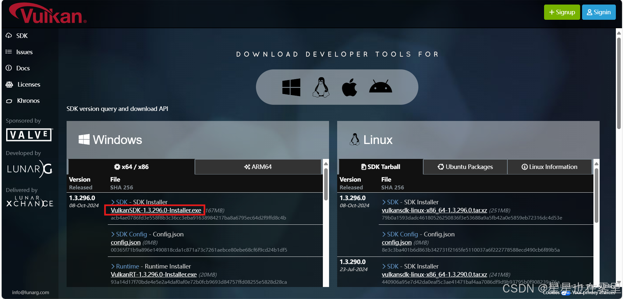Click the Valve sponsor logo

[30, 135]
